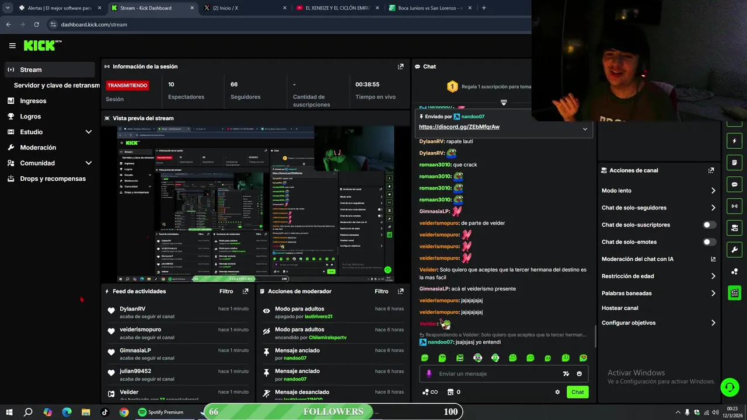The image size is (747, 420).
Task: Collapse the subscription gift banner handle
Action: click(x=504, y=102)
